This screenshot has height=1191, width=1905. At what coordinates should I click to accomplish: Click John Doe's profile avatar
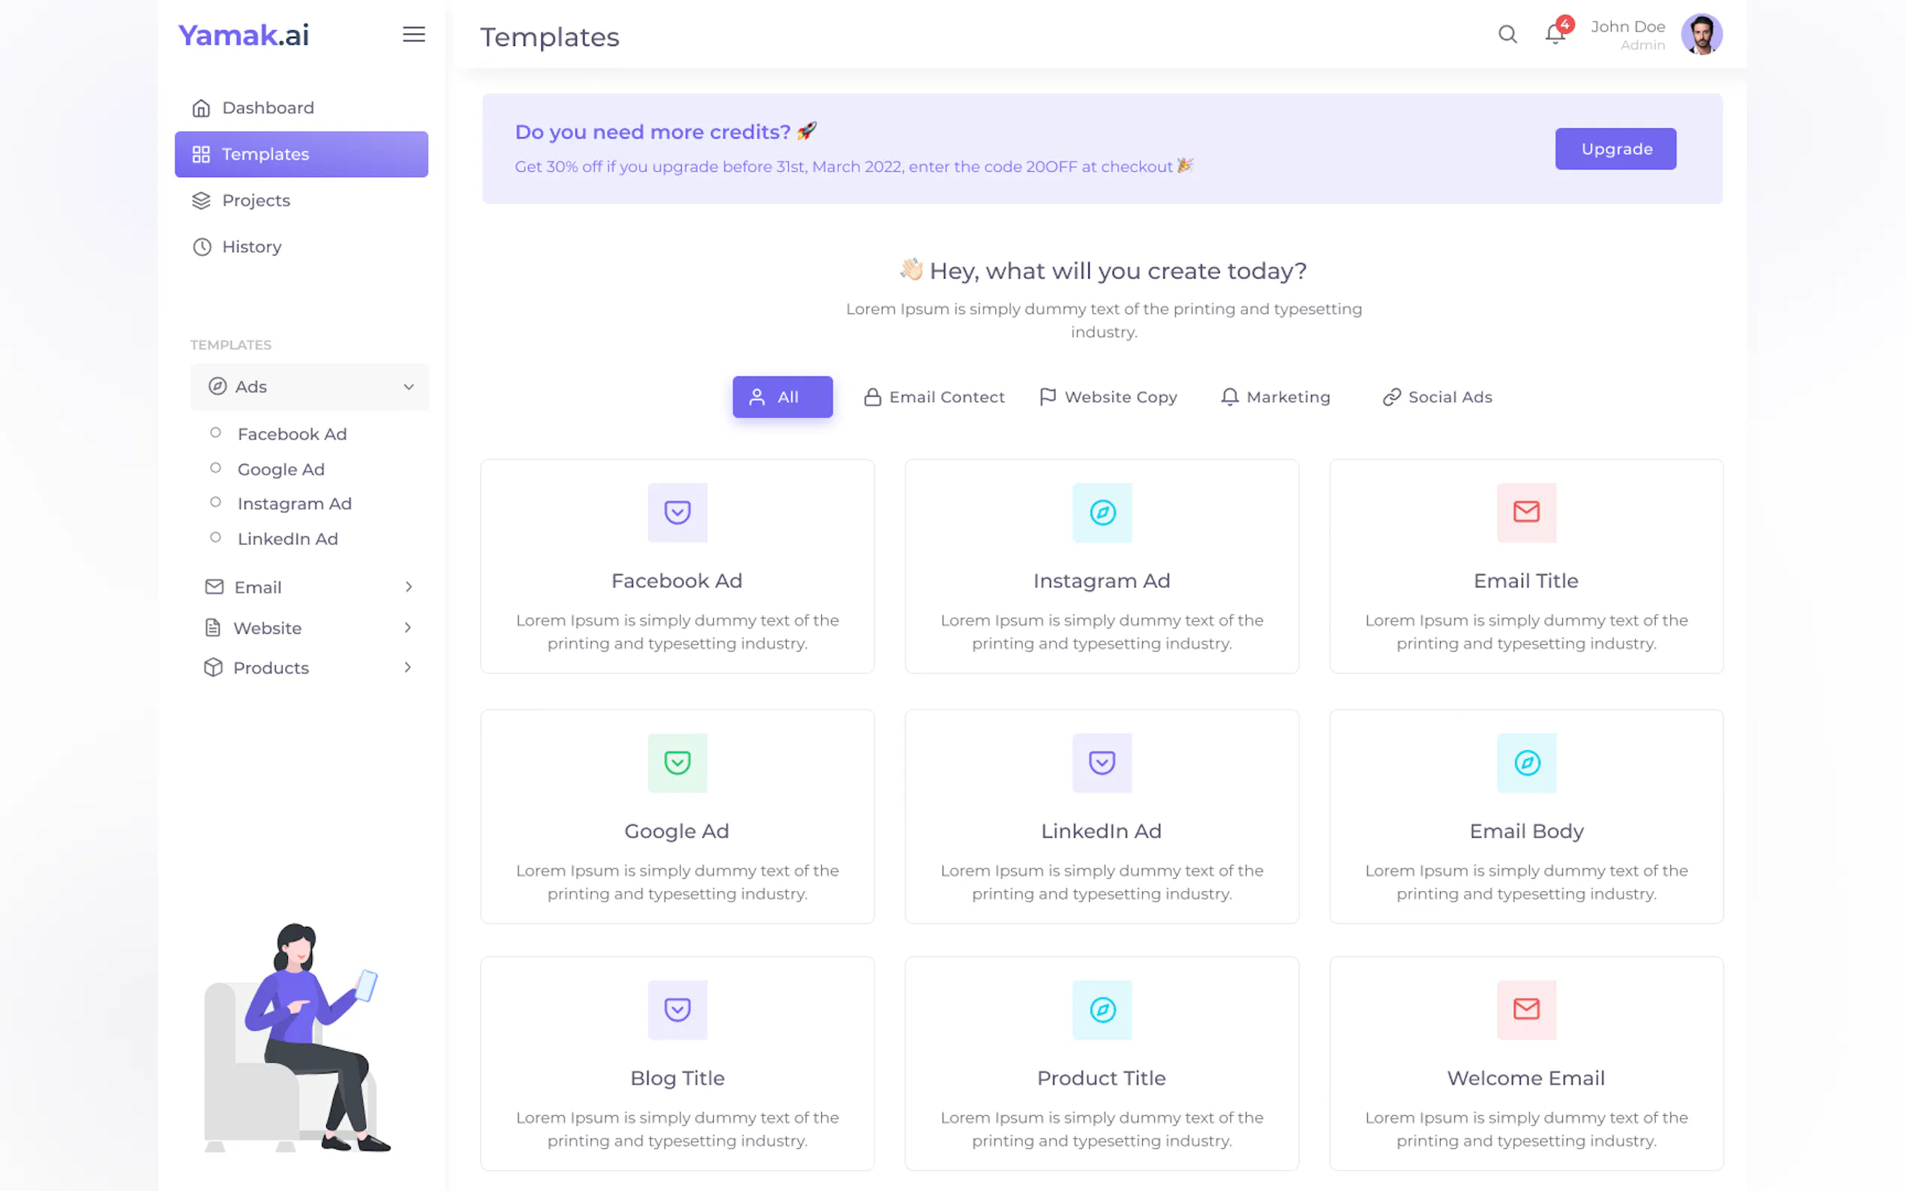tap(1701, 34)
